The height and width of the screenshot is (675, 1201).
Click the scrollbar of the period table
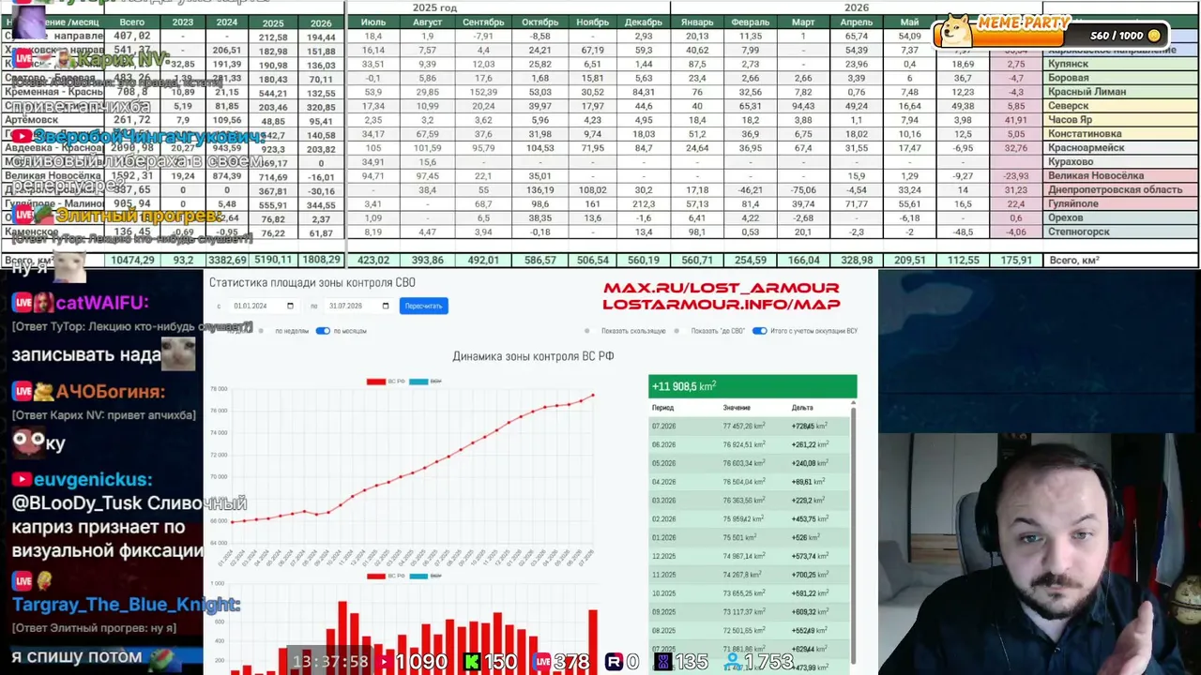tap(854, 534)
